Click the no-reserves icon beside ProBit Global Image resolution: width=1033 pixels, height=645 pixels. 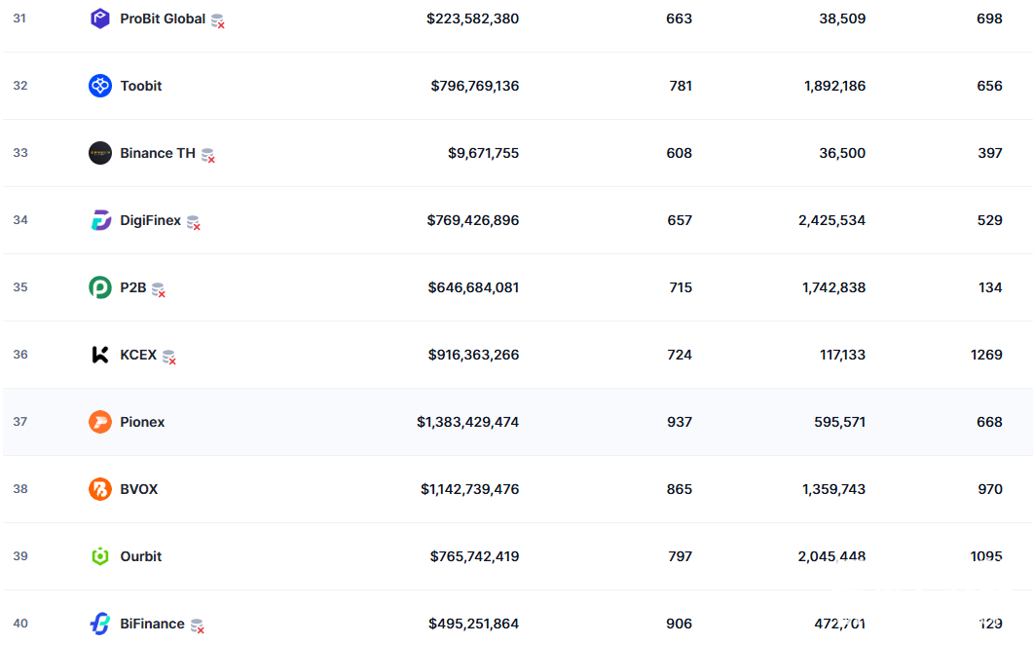pyautogui.click(x=218, y=20)
